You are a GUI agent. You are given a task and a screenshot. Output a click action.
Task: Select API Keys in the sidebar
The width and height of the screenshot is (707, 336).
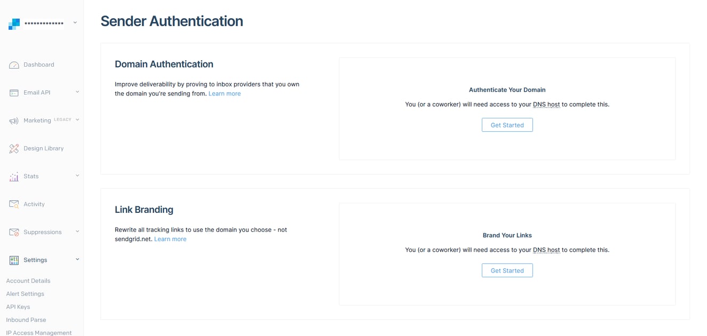(x=18, y=307)
